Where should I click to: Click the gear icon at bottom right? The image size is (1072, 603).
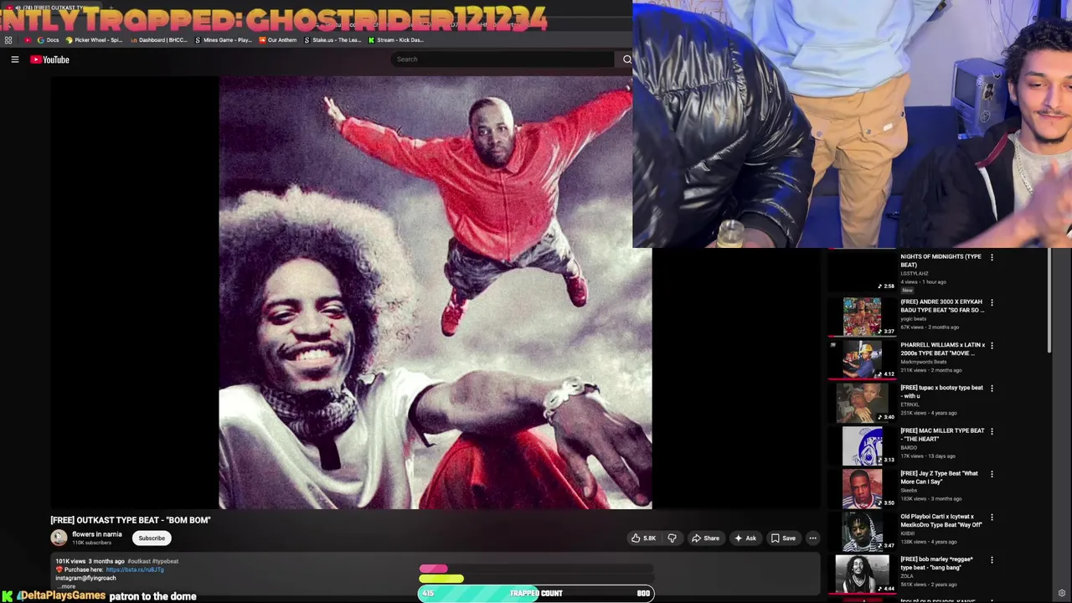1062,594
